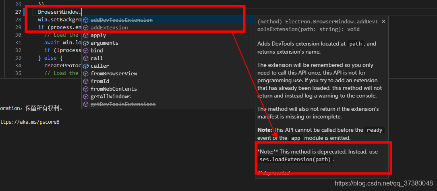Click the property icon beside caller
The image size is (437, 191).
86,66
